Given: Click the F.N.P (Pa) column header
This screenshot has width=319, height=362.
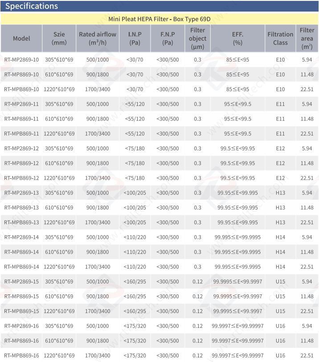Looking at the screenshot, I should coord(168,38).
